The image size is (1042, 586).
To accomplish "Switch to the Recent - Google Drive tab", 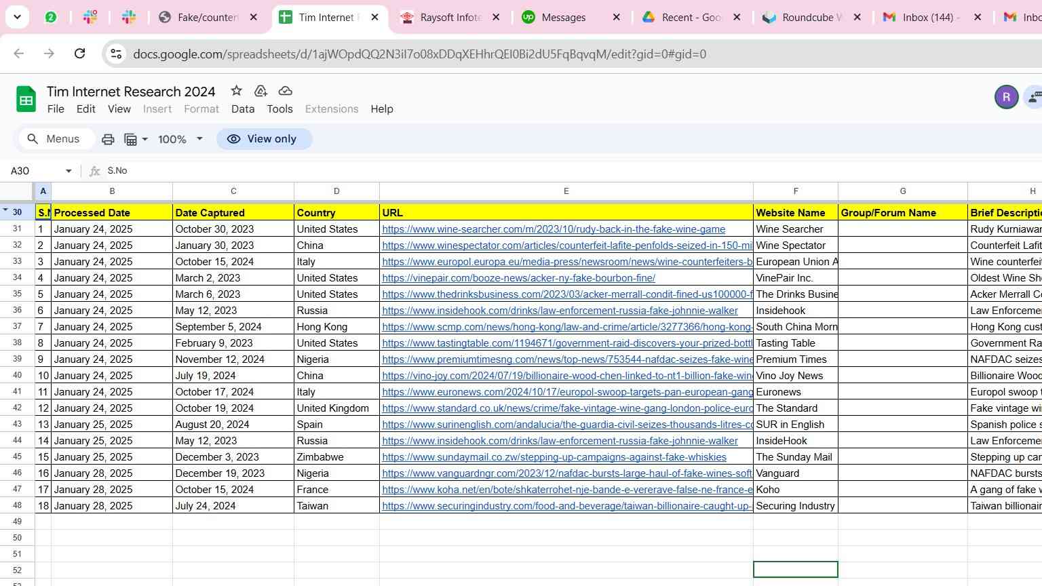I will tap(692, 18).
